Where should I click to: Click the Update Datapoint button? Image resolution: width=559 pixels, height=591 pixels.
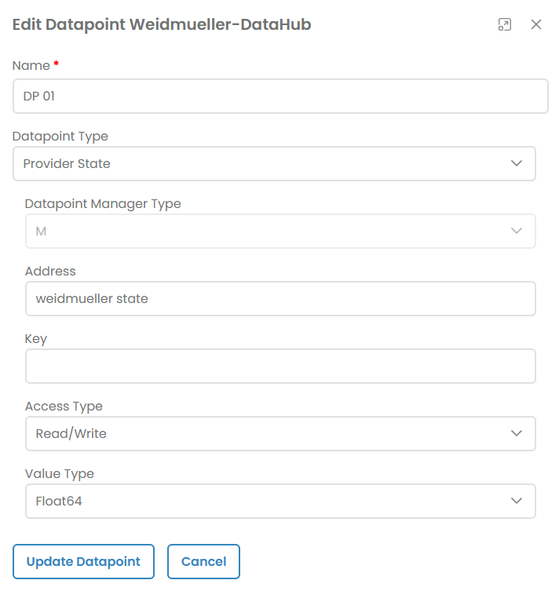click(x=83, y=562)
